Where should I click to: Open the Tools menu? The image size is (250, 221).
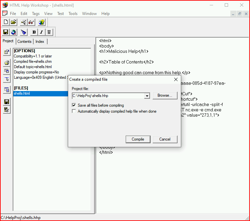(x=73, y=14)
